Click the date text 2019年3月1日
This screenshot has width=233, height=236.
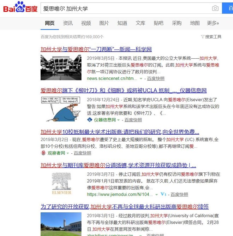101,216
